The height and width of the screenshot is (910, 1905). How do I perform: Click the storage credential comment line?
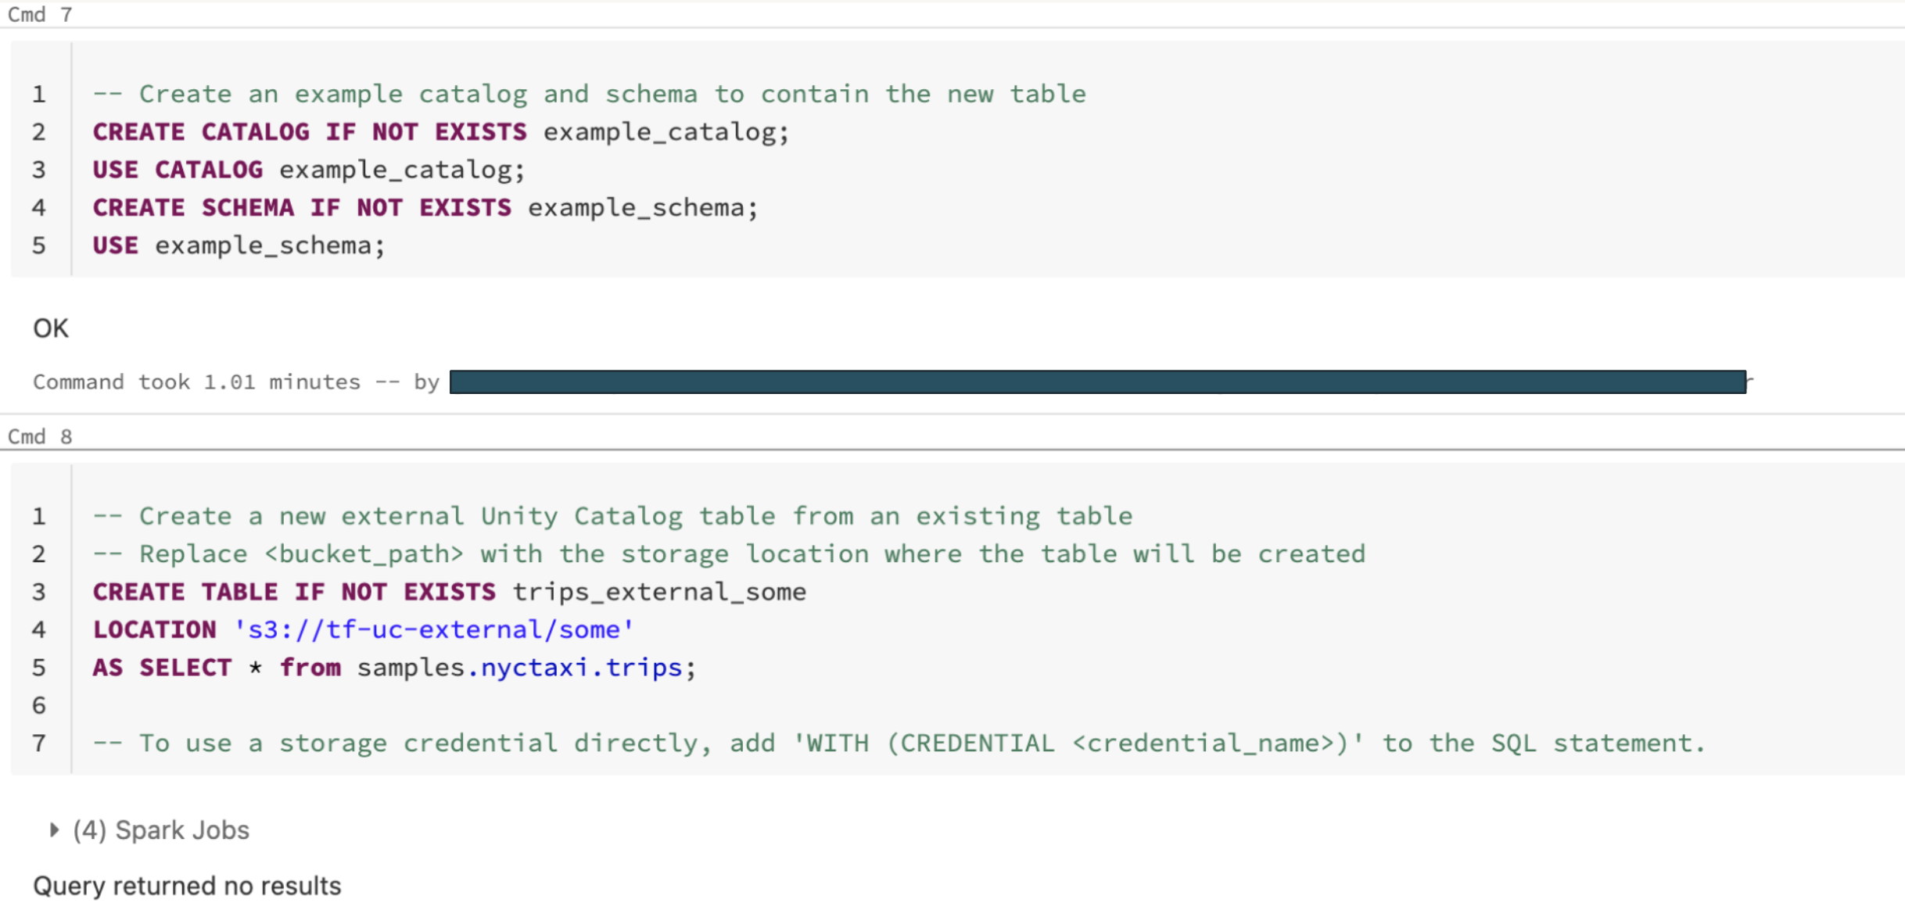point(899,743)
